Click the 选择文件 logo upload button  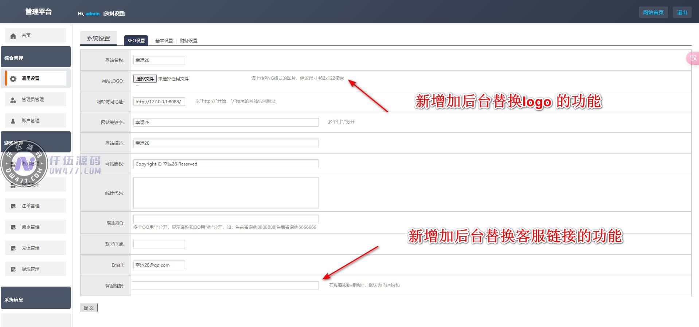(x=145, y=79)
